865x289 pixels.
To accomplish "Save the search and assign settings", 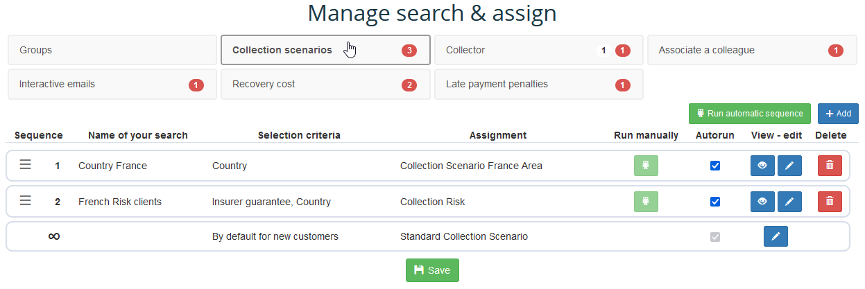I will coord(432,270).
